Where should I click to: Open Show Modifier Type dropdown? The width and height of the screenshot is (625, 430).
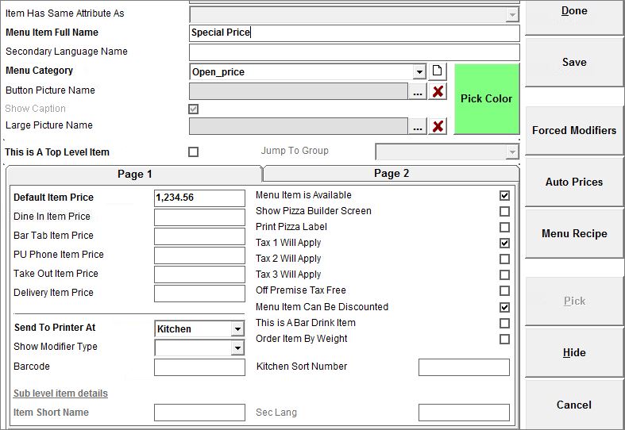pyautogui.click(x=237, y=348)
